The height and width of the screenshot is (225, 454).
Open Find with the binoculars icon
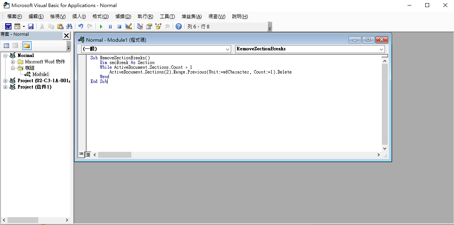click(69, 27)
